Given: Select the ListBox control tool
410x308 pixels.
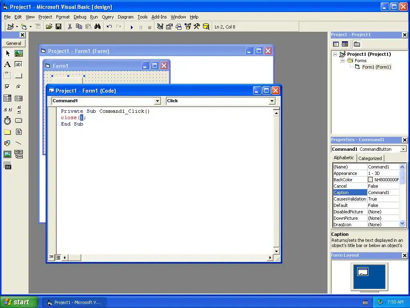Looking at the screenshot, I should tap(18, 98).
